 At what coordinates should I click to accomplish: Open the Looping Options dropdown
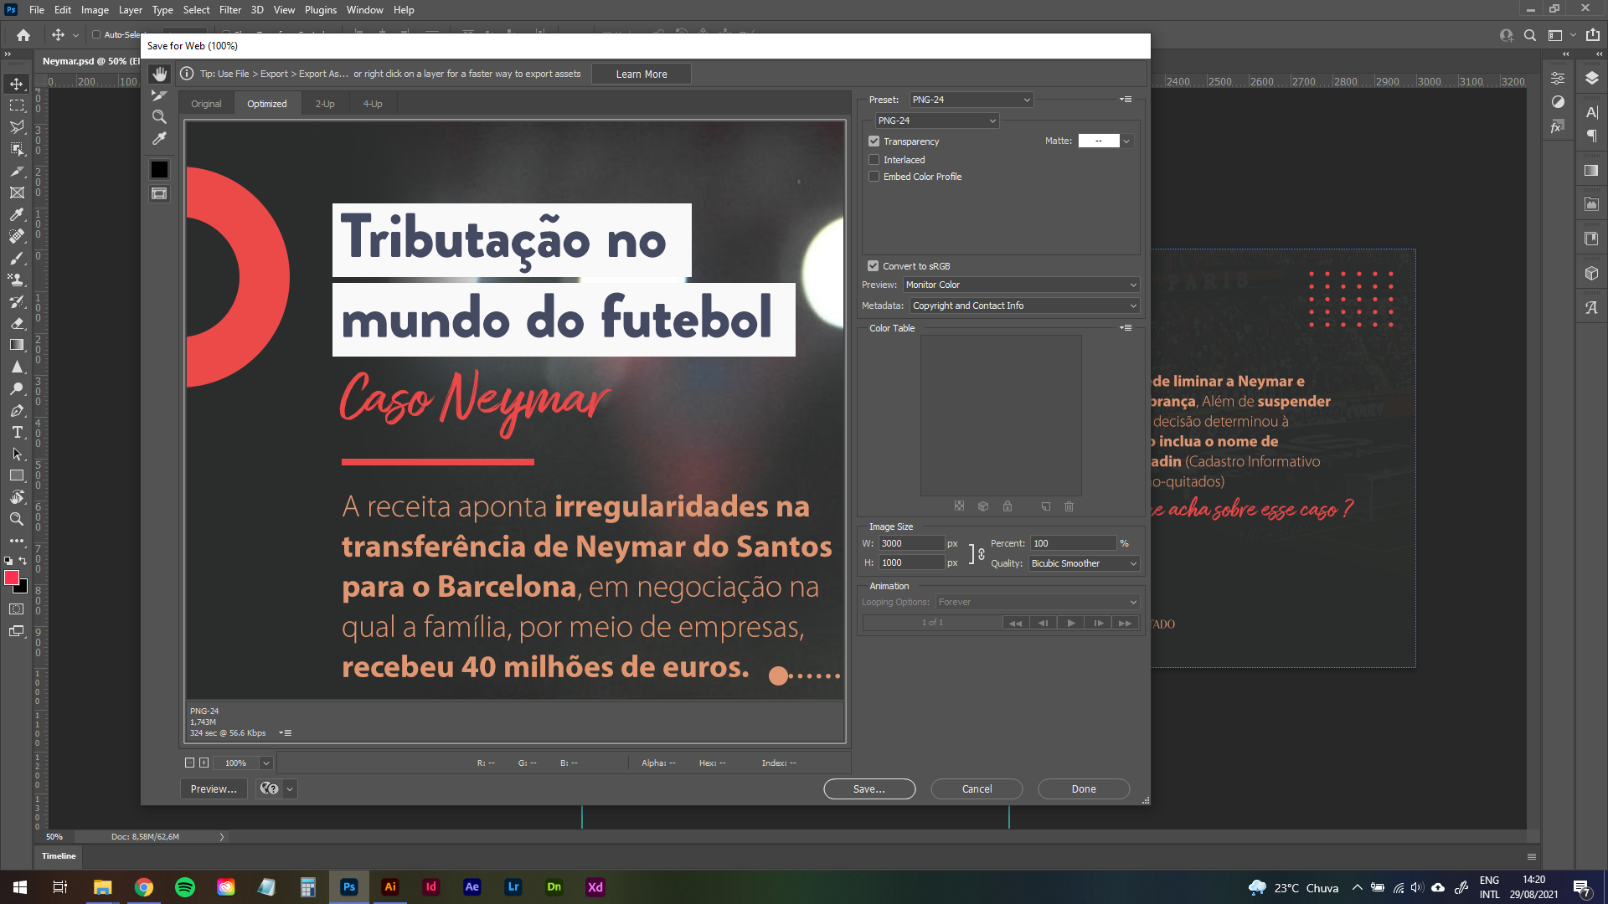click(1037, 602)
